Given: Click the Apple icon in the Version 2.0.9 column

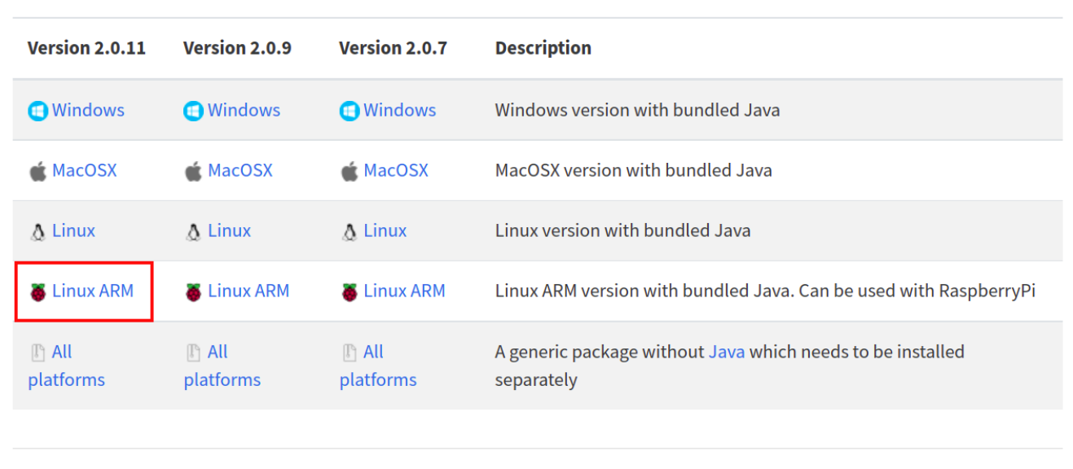Looking at the screenshot, I should tap(192, 170).
